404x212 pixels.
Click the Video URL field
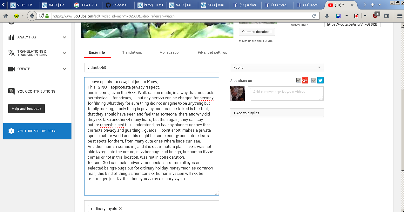pyautogui.click(x=352, y=24)
